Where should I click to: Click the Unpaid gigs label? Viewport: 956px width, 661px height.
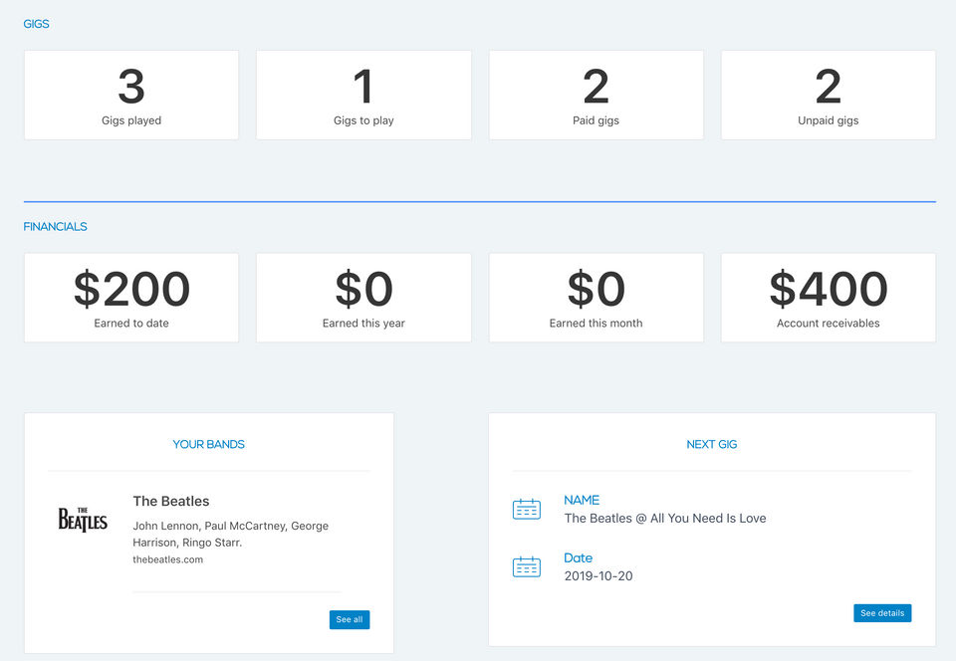(828, 120)
